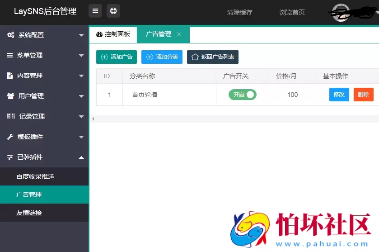Click the 清除缓存 link in header
Viewport: 379px width, 252px height.
point(239,12)
